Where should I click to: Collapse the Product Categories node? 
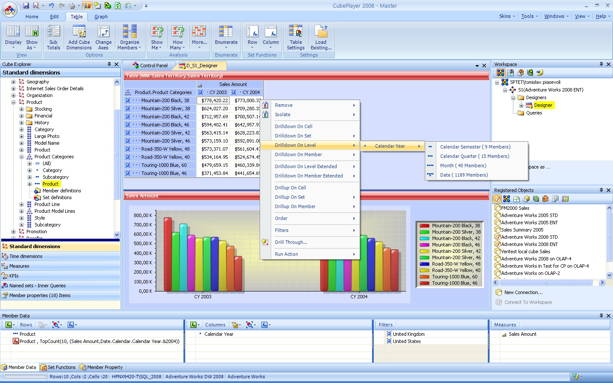[x=21, y=157]
